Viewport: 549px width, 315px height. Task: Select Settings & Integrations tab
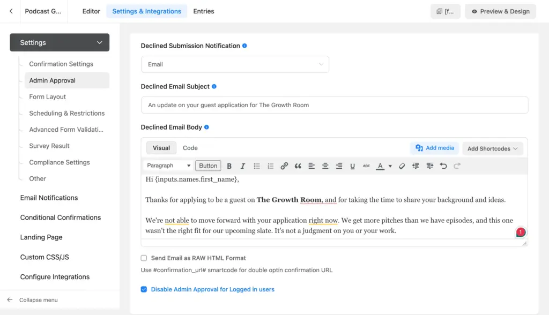point(147,11)
